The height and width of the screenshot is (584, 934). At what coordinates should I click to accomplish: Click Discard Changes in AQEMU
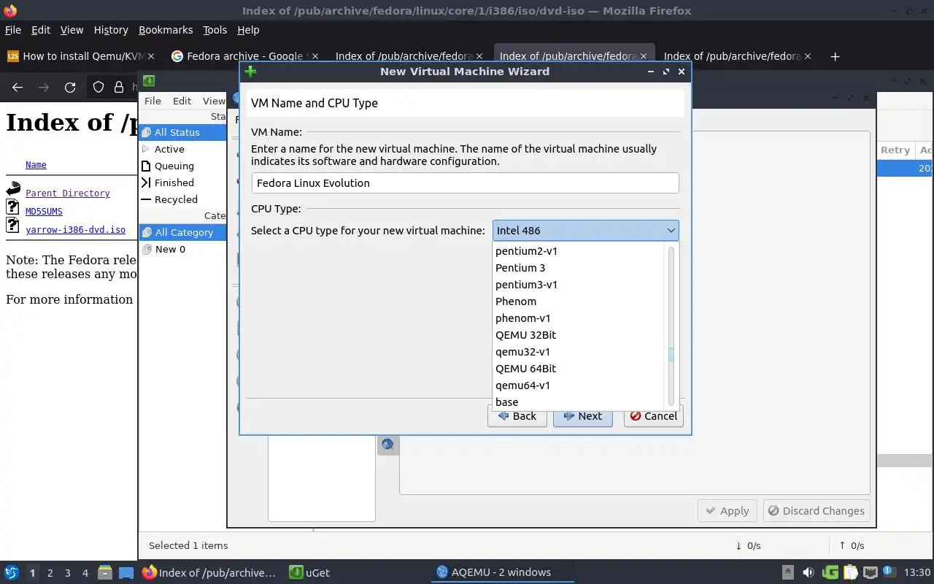817,511
